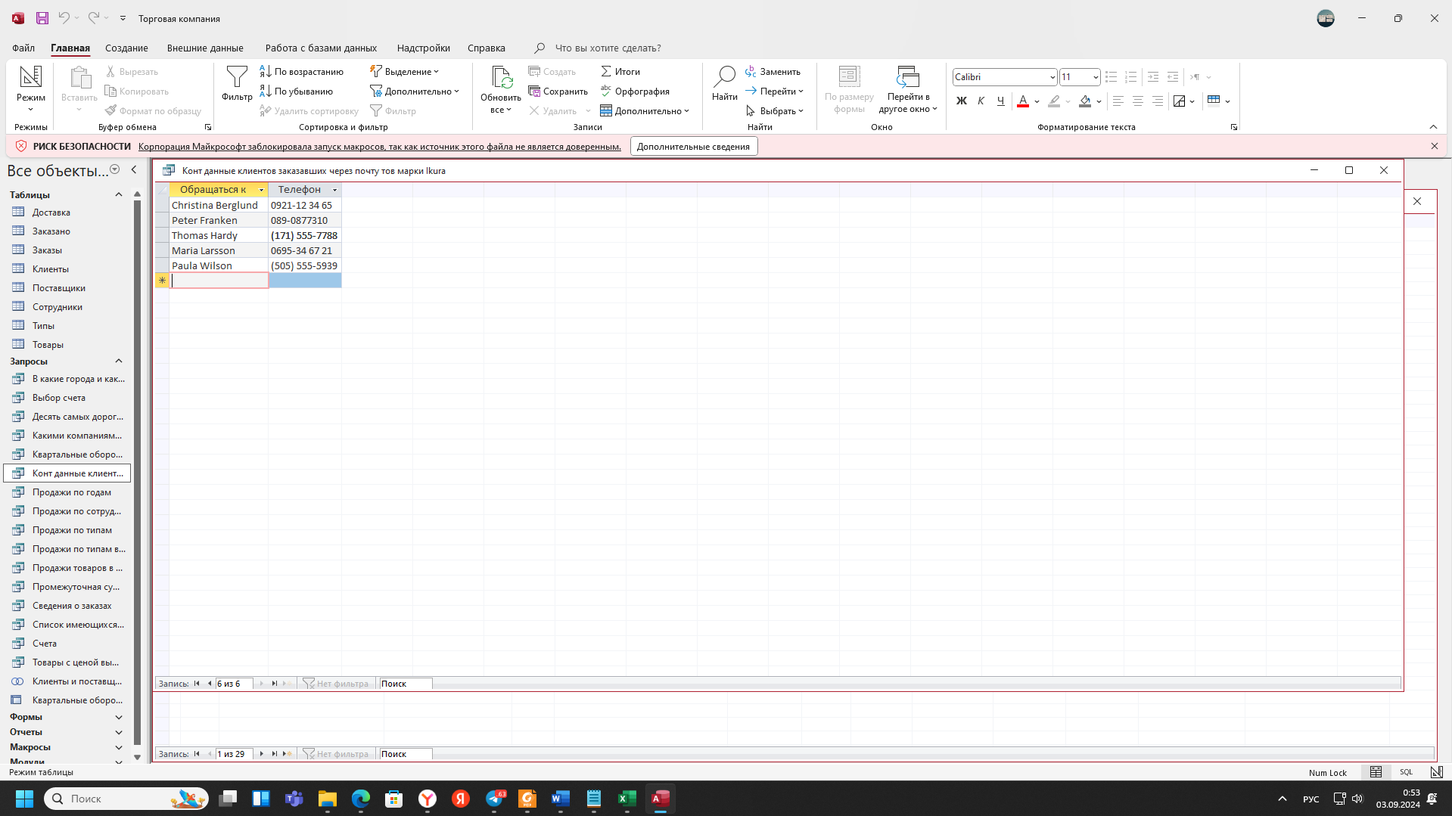Apply background fill color bucket
The image size is (1452, 816).
1085,101
